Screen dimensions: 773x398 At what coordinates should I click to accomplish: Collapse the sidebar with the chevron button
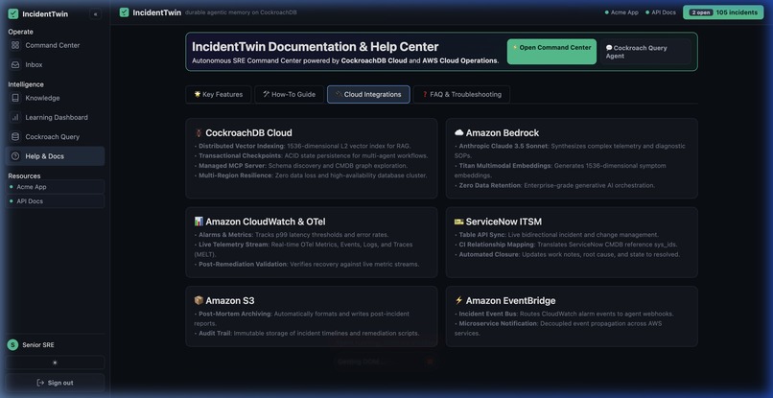point(95,14)
